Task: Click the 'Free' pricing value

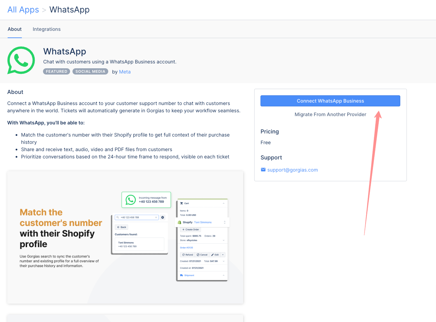Action: [x=266, y=142]
